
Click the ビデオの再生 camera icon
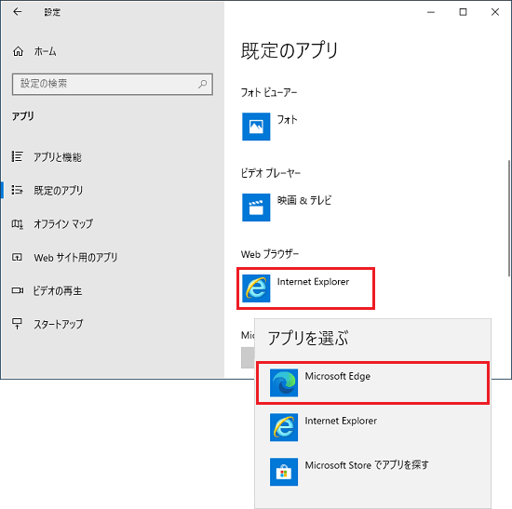coord(18,290)
